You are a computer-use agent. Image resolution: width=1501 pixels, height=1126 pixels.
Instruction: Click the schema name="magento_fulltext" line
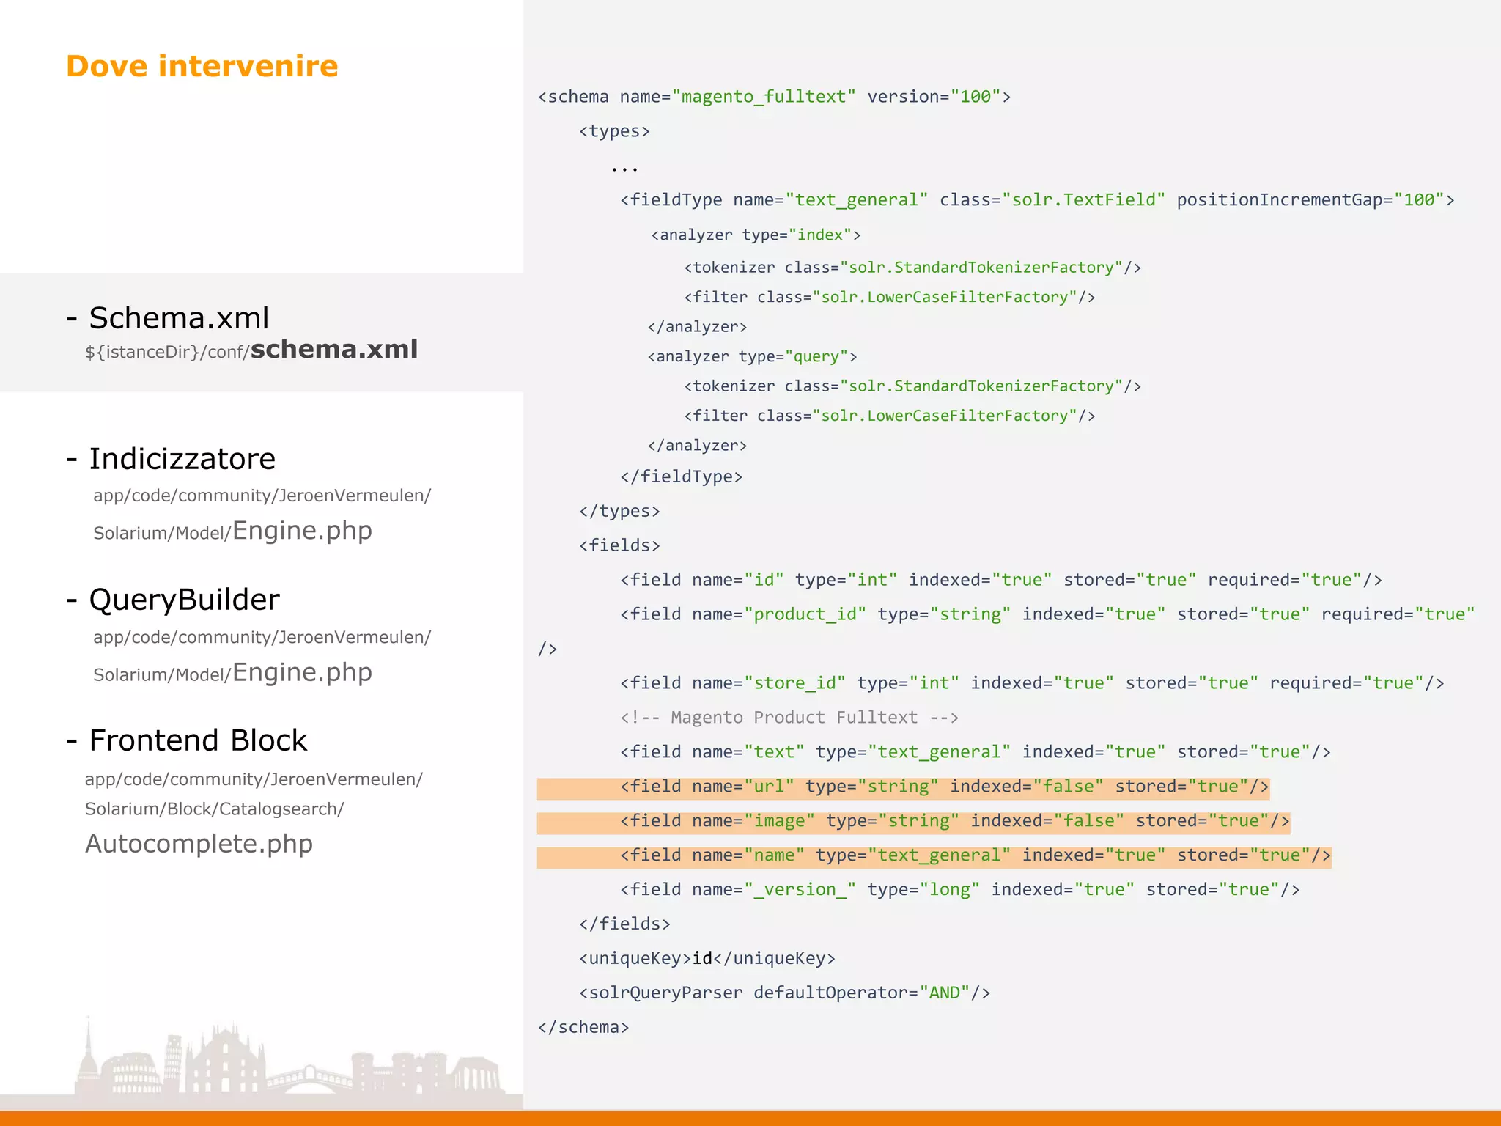pyautogui.click(x=775, y=97)
